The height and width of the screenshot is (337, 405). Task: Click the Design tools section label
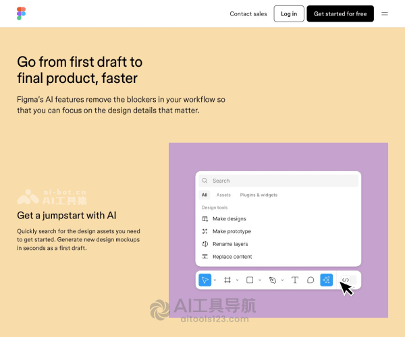click(x=215, y=208)
